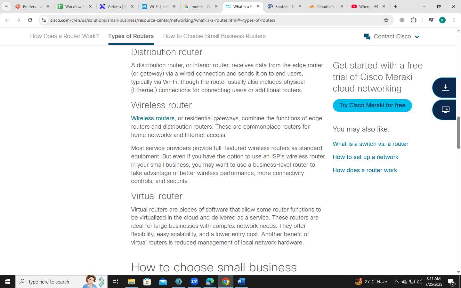Click the You may also like heading

click(361, 129)
